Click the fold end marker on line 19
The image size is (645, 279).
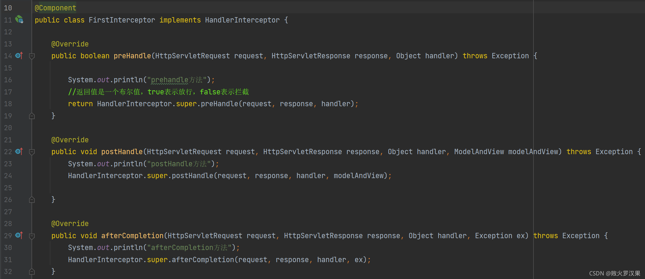pyautogui.click(x=32, y=116)
